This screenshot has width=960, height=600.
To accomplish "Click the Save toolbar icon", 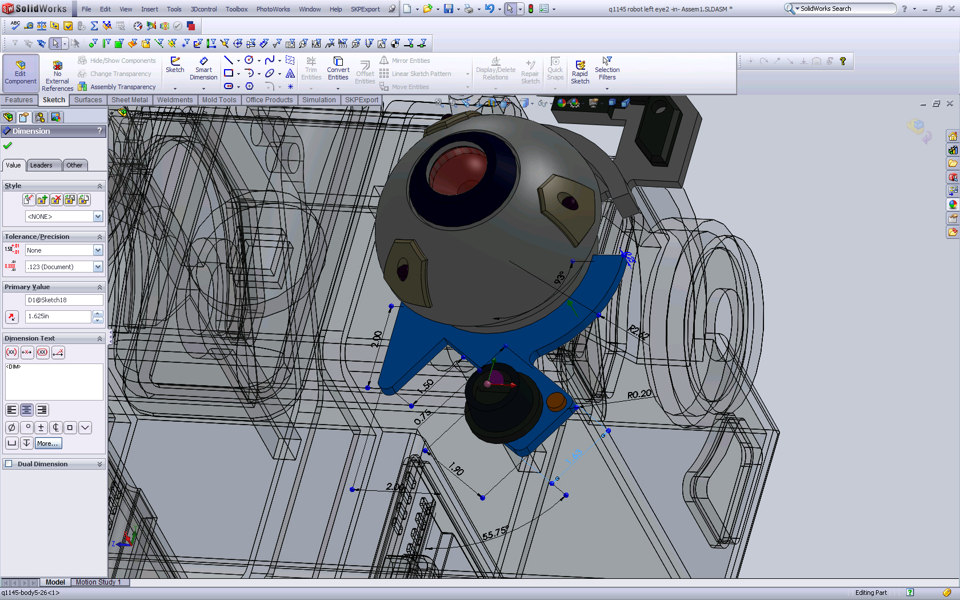I will coord(449,9).
